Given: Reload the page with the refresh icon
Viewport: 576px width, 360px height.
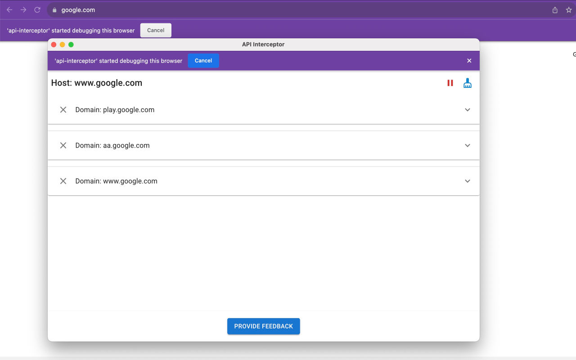Looking at the screenshot, I should coord(37,10).
